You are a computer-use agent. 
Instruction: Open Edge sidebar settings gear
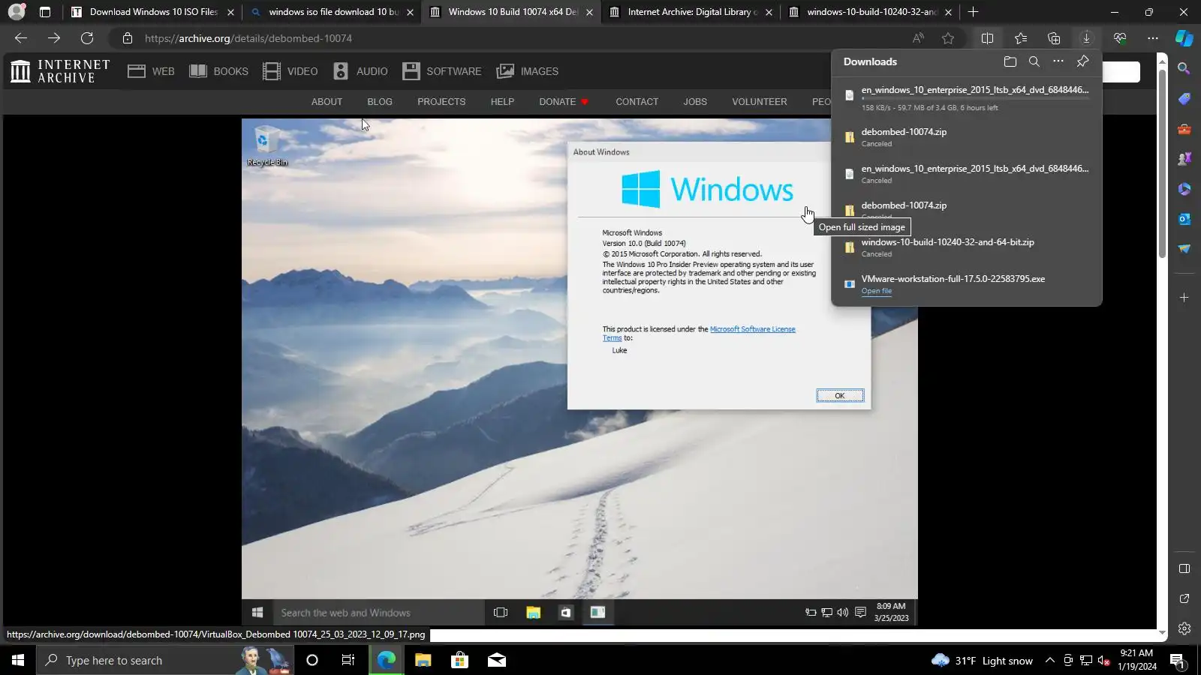tap(1184, 628)
